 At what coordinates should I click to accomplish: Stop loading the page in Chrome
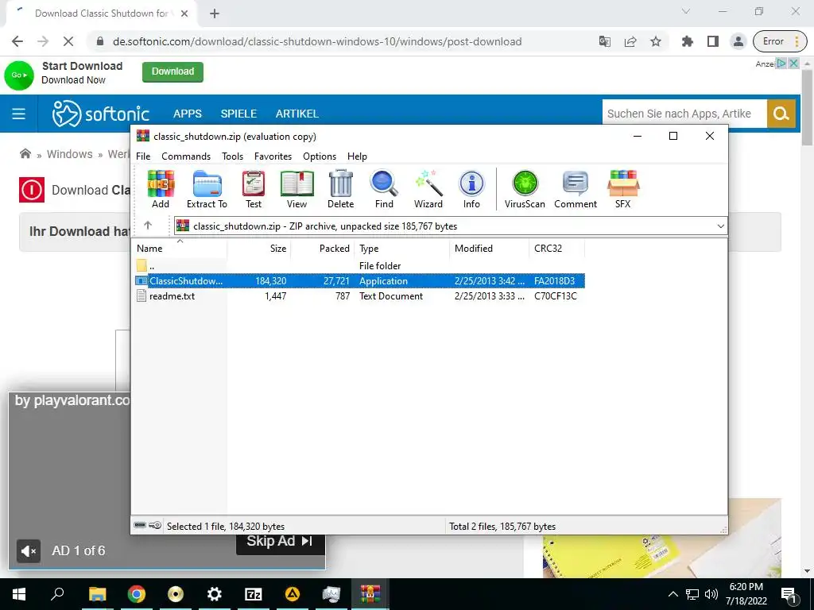click(68, 41)
